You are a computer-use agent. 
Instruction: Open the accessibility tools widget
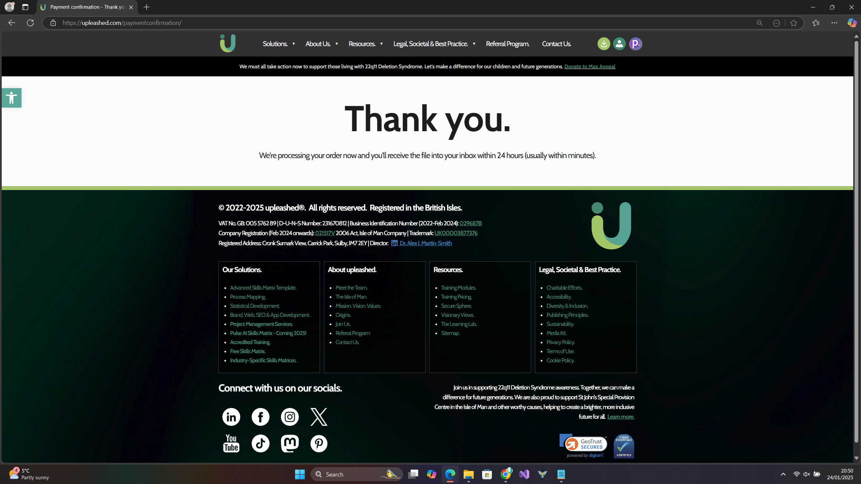[11, 98]
